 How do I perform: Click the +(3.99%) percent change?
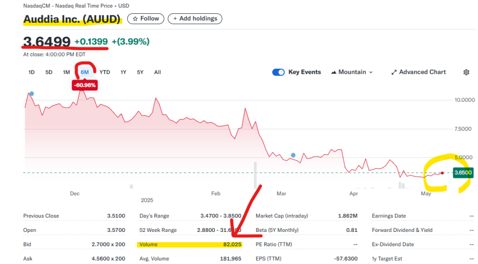click(x=131, y=42)
